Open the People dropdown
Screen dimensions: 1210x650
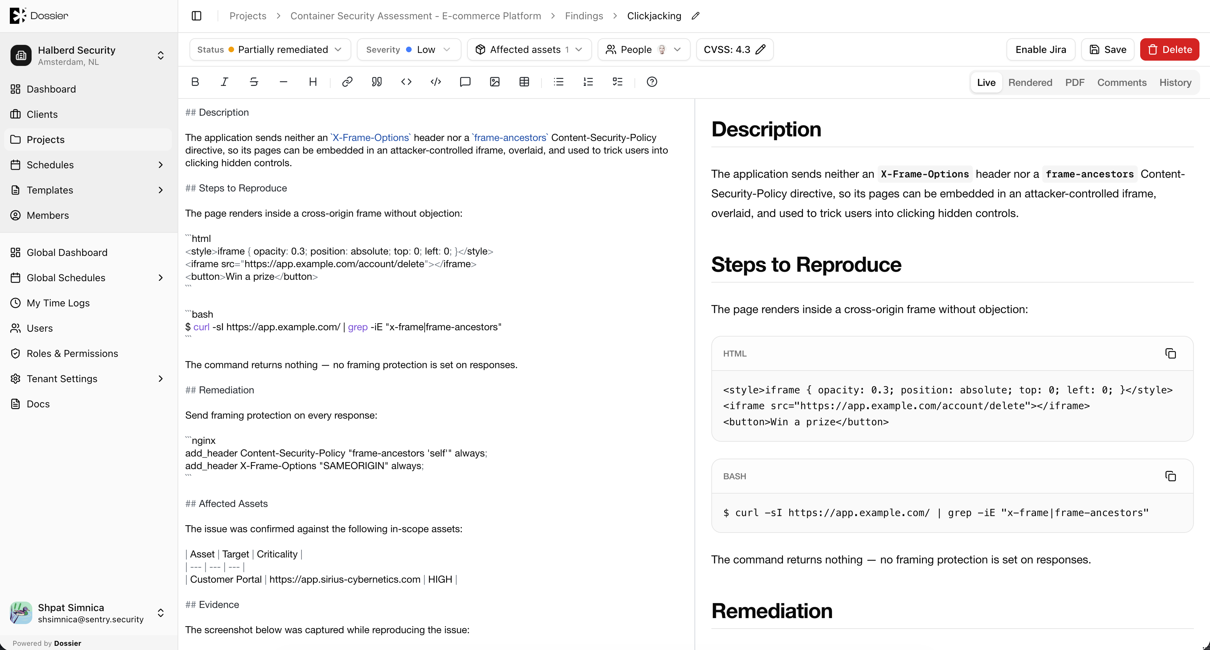coord(644,50)
